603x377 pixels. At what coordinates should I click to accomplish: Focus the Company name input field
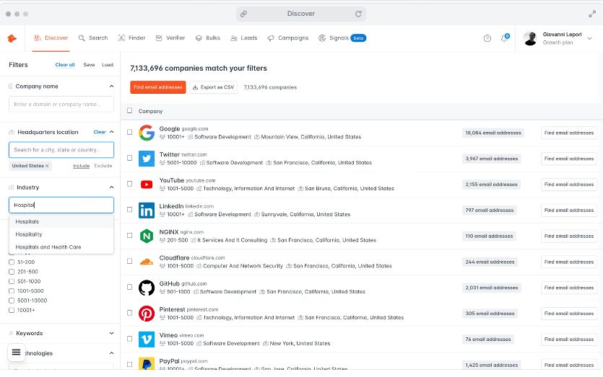coord(61,104)
